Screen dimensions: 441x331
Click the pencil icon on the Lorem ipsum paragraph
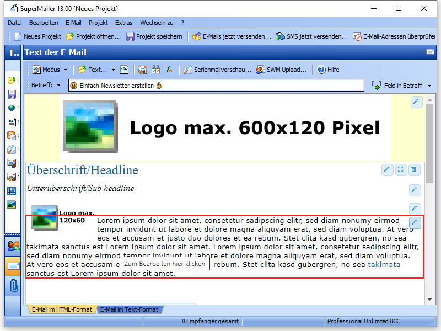pos(415,222)
